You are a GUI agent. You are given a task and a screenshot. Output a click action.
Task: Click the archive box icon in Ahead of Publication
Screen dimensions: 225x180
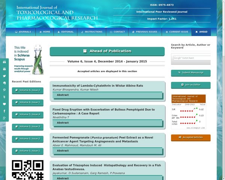pos(85,51)
